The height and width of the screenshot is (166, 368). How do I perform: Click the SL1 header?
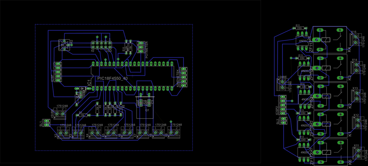(x=46, y=123)
